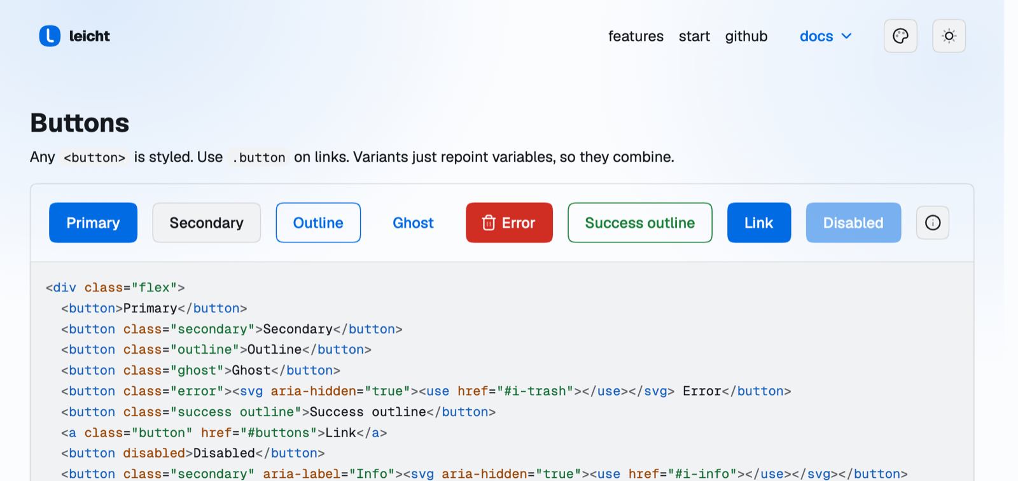Click the Buttons section heading
Screen dimensions: 1018x481
point(80,123)
